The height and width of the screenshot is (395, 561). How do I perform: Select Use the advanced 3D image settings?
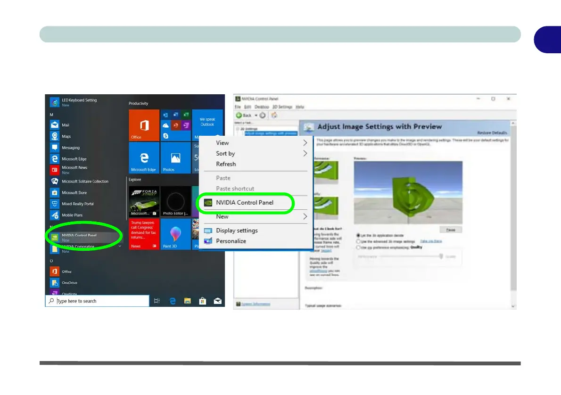pyautogui.click(x=358, y=241)
